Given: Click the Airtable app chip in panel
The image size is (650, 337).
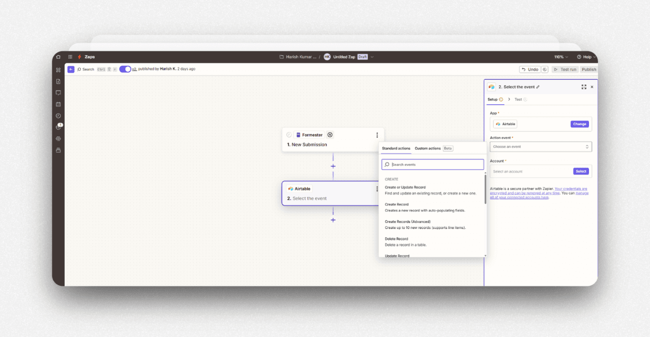Looking at the screenshot, I should pyautogui.click(x=505, y=124).
